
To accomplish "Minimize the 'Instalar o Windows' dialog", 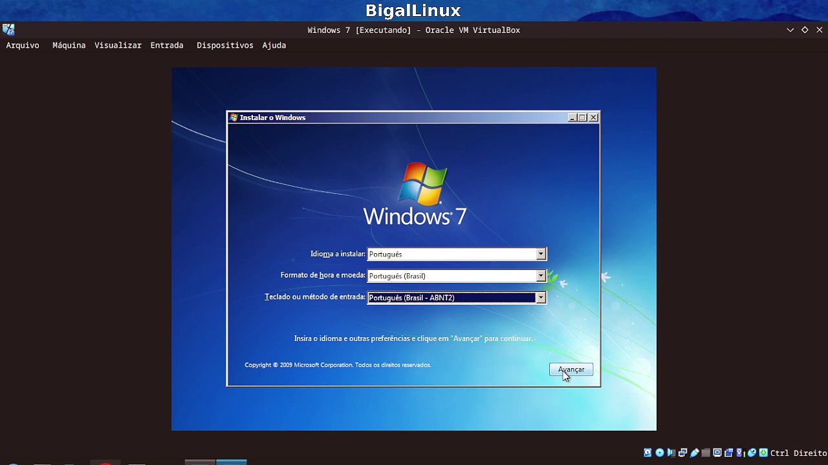I will pyautogui.click(x=572, y=118).
